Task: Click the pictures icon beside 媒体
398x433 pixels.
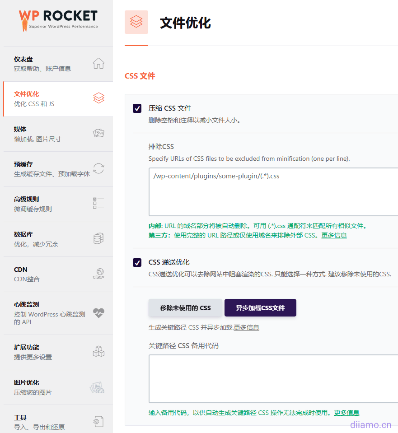Action: click(x=98, y=133)
